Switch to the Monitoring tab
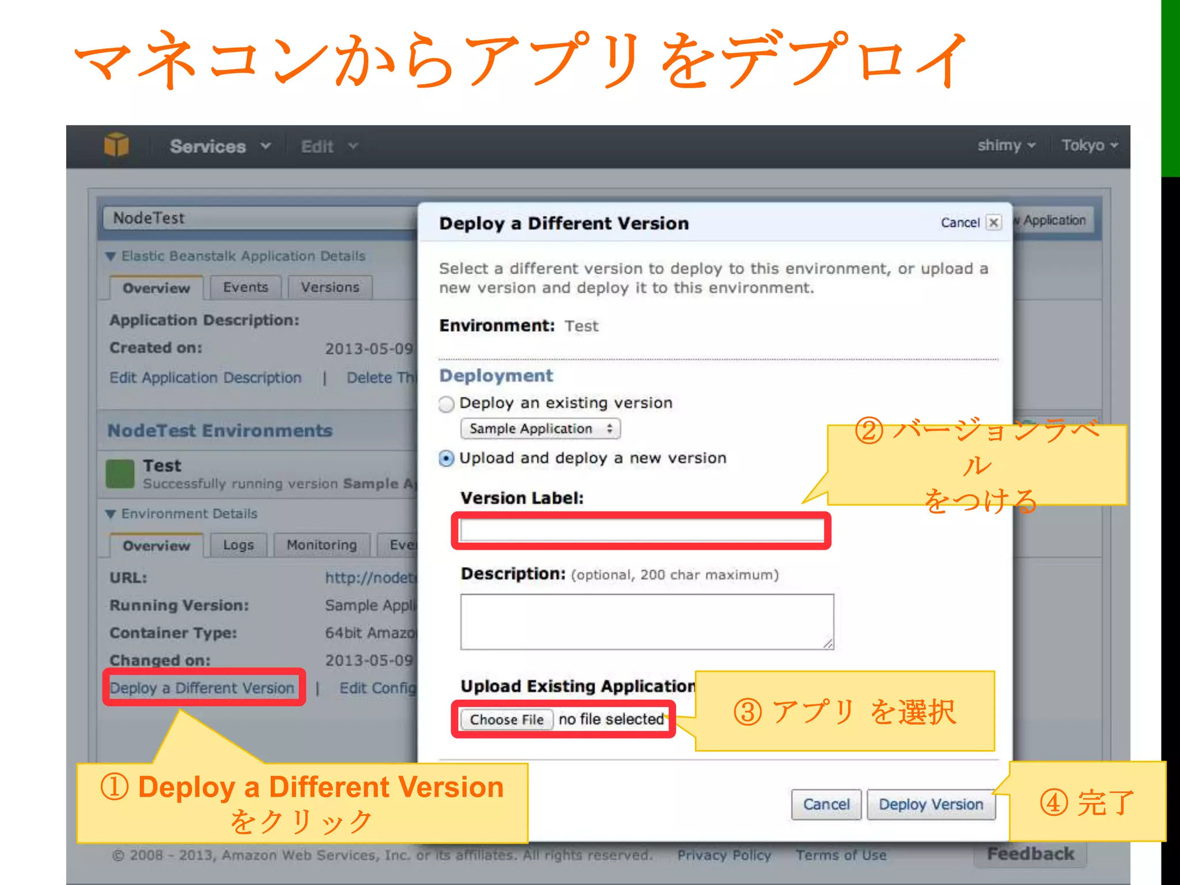Screen dimensions: 1180x885 point(322,545)
